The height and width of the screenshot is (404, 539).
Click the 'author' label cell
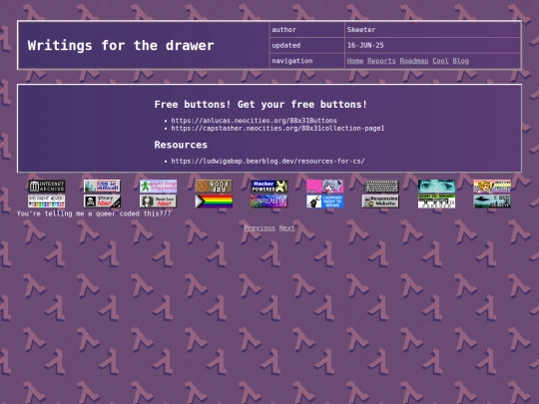coord(307,30)
